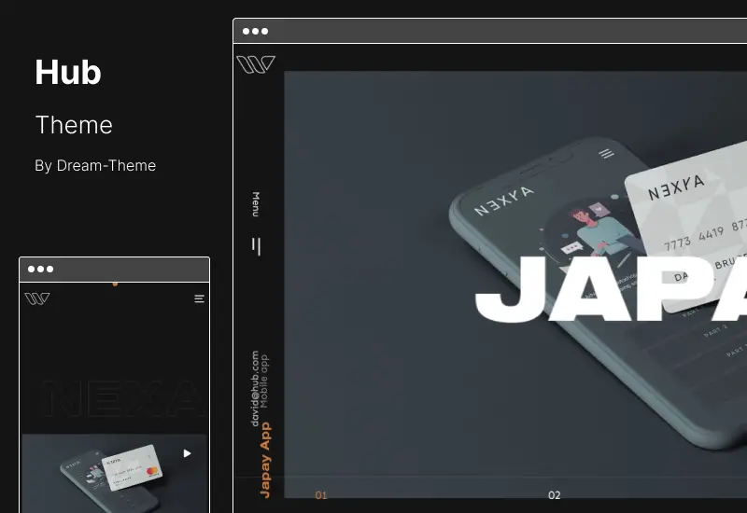Click the three dots in the small window title bar

(40, 270)
